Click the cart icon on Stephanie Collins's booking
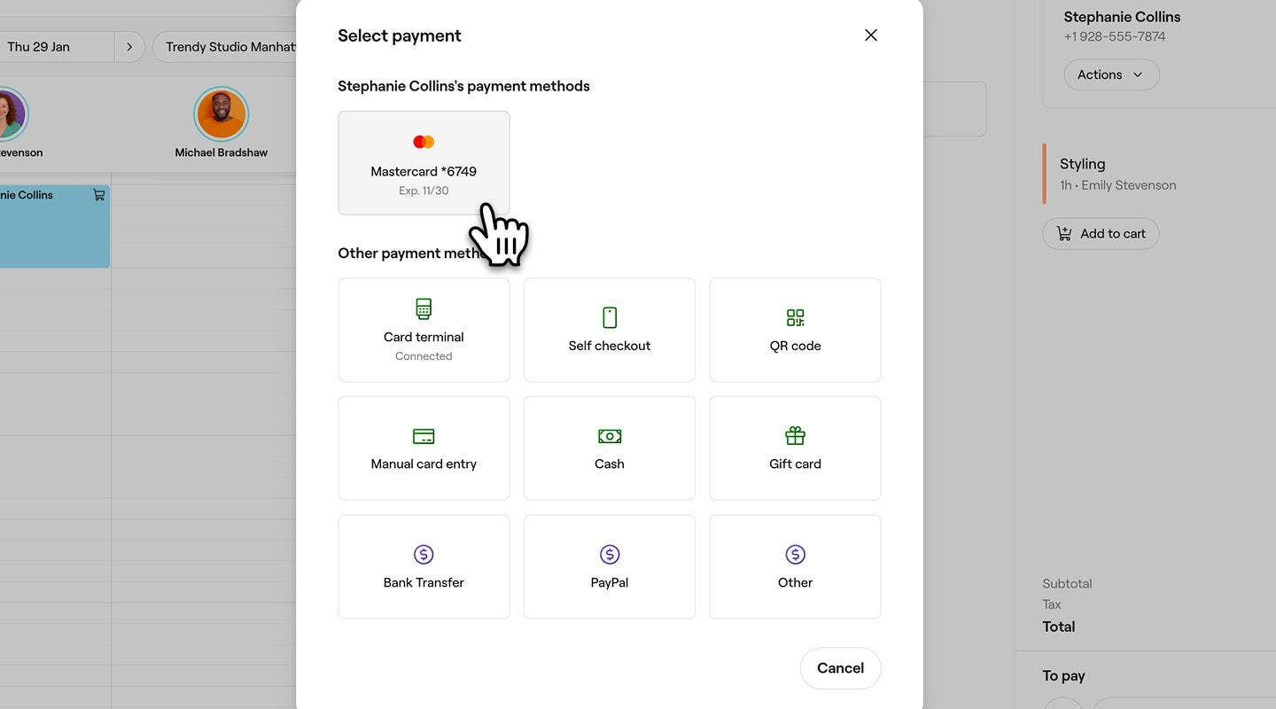Image resolution: width=1276 pixels, height=709 pixels. pos(99,194)
